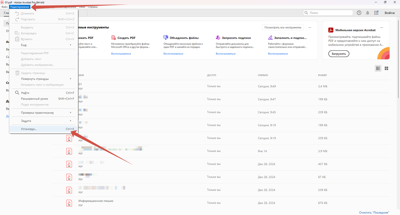
Task: Click PDF icon of the 407 КБ file
Action: point(69,164)
